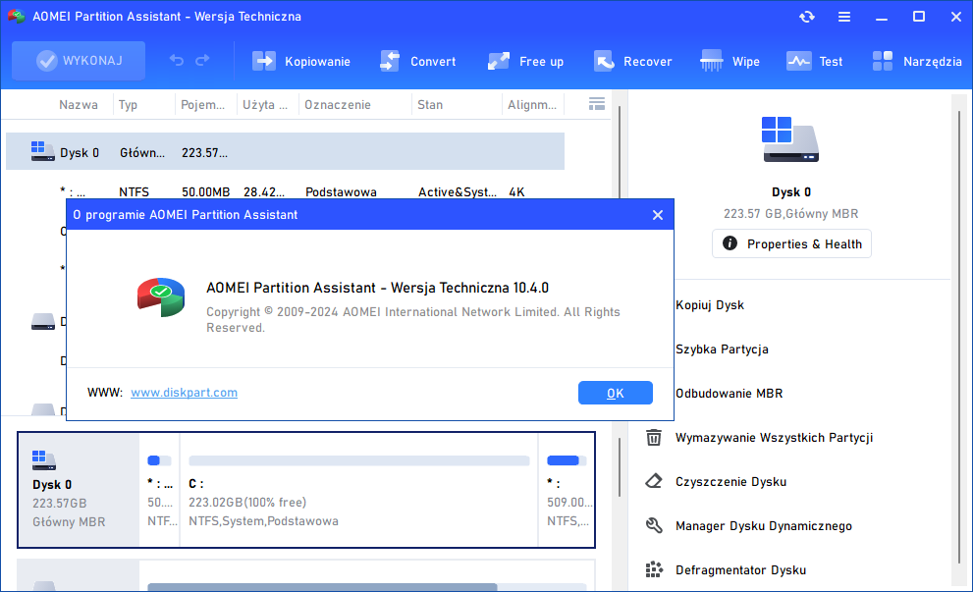Click the disk map vertical scrollbar
Image resolution: width=973 pixels, height=592 pixels.
tap(620, 466)
